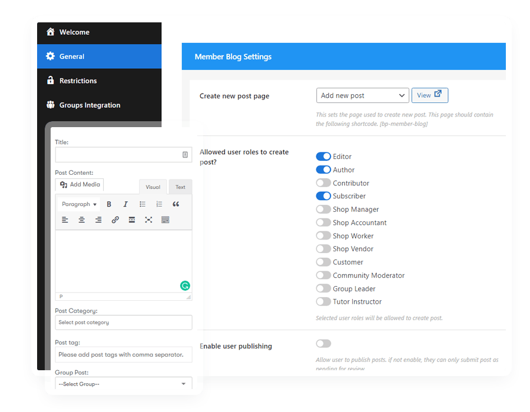Apply italic formatting in the editor
The width and height of the screenshot is (530, 412).
coord(125,204)
